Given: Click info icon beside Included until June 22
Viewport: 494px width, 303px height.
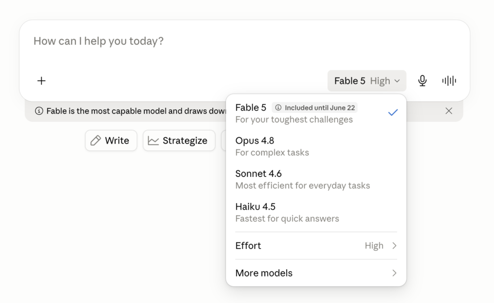Looking at the screenshot, I should [x=278, y=107].
